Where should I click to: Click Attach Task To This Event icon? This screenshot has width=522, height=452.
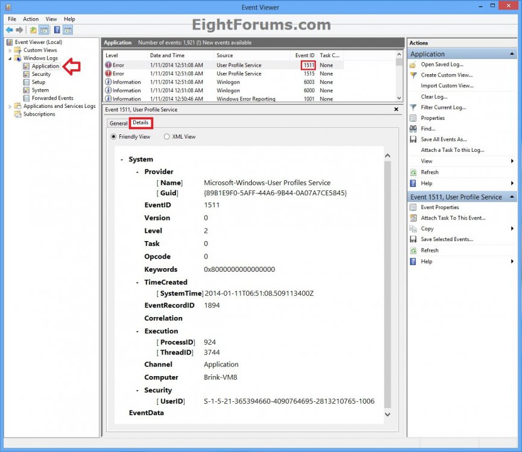[413, 218]
